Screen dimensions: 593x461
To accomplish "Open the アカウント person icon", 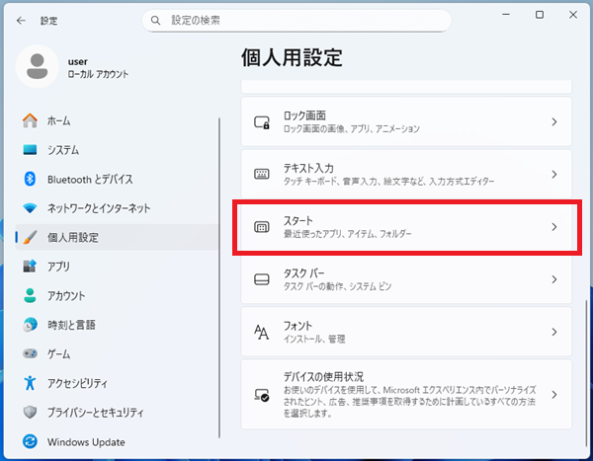I will coord(30,295).
